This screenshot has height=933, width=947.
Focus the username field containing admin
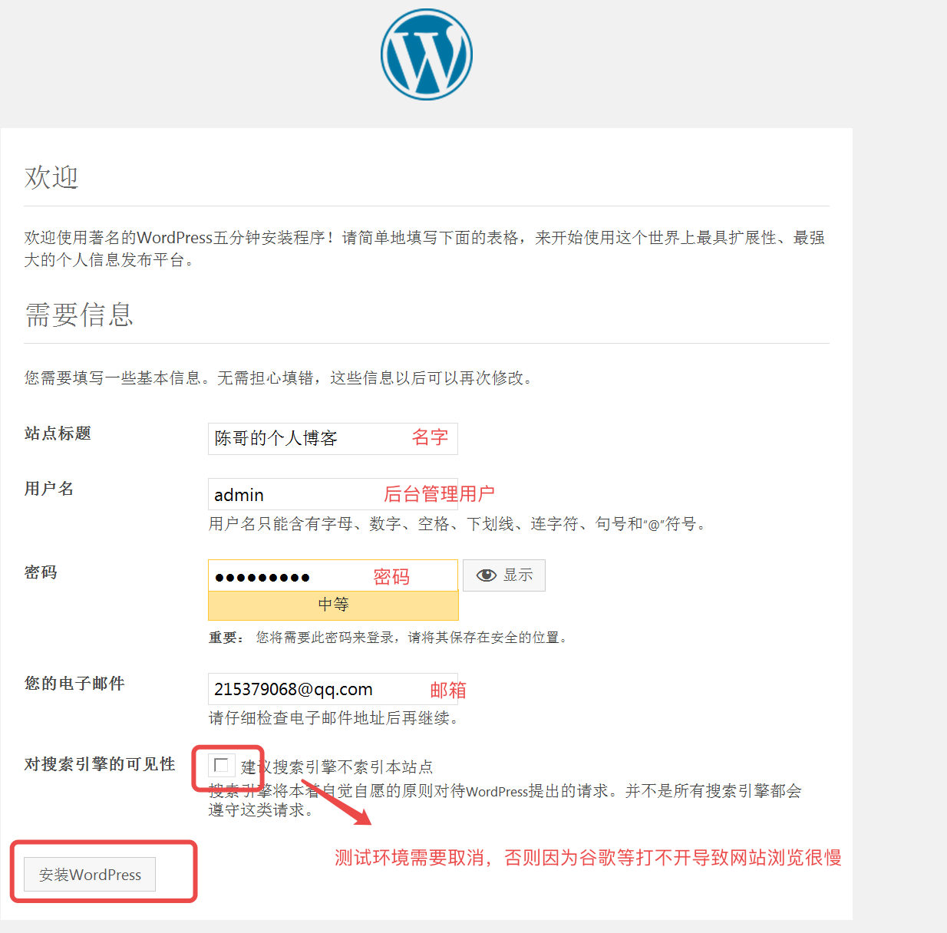click(333, 494)
